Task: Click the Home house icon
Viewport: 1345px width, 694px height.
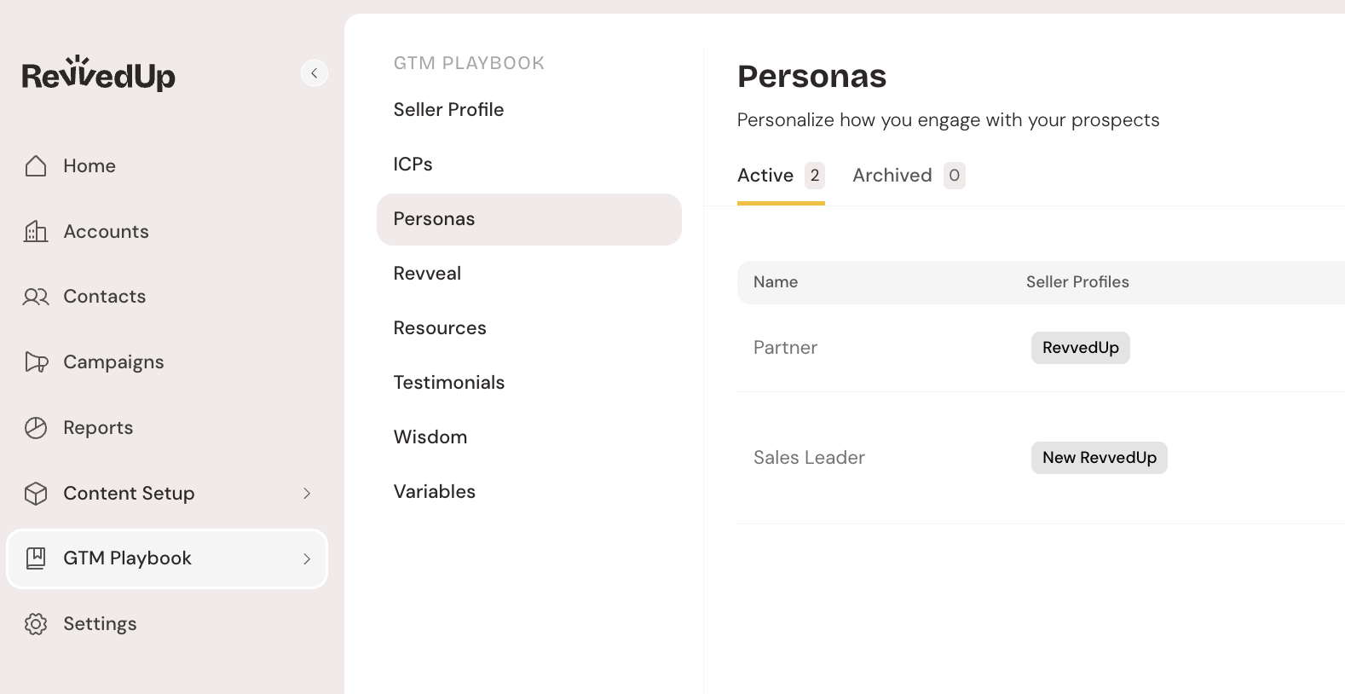Action: tap(36, 165)
